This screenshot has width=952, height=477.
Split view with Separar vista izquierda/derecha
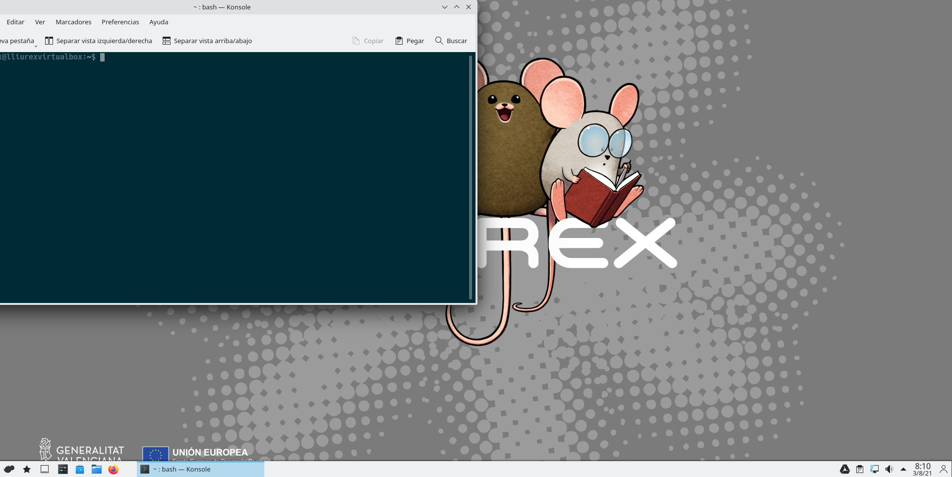coord(98,41)
